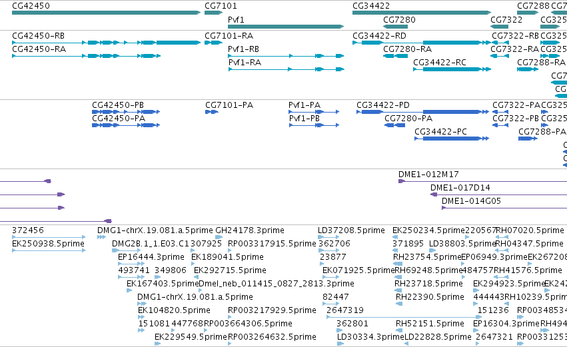The image size is (567, 347).
Task: Click EST label LD30334.3prime
Action: (x=370, y=338)
